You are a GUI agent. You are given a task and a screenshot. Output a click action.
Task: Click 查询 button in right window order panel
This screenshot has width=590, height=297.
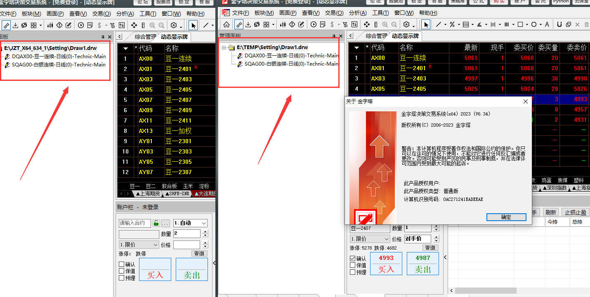430,247
